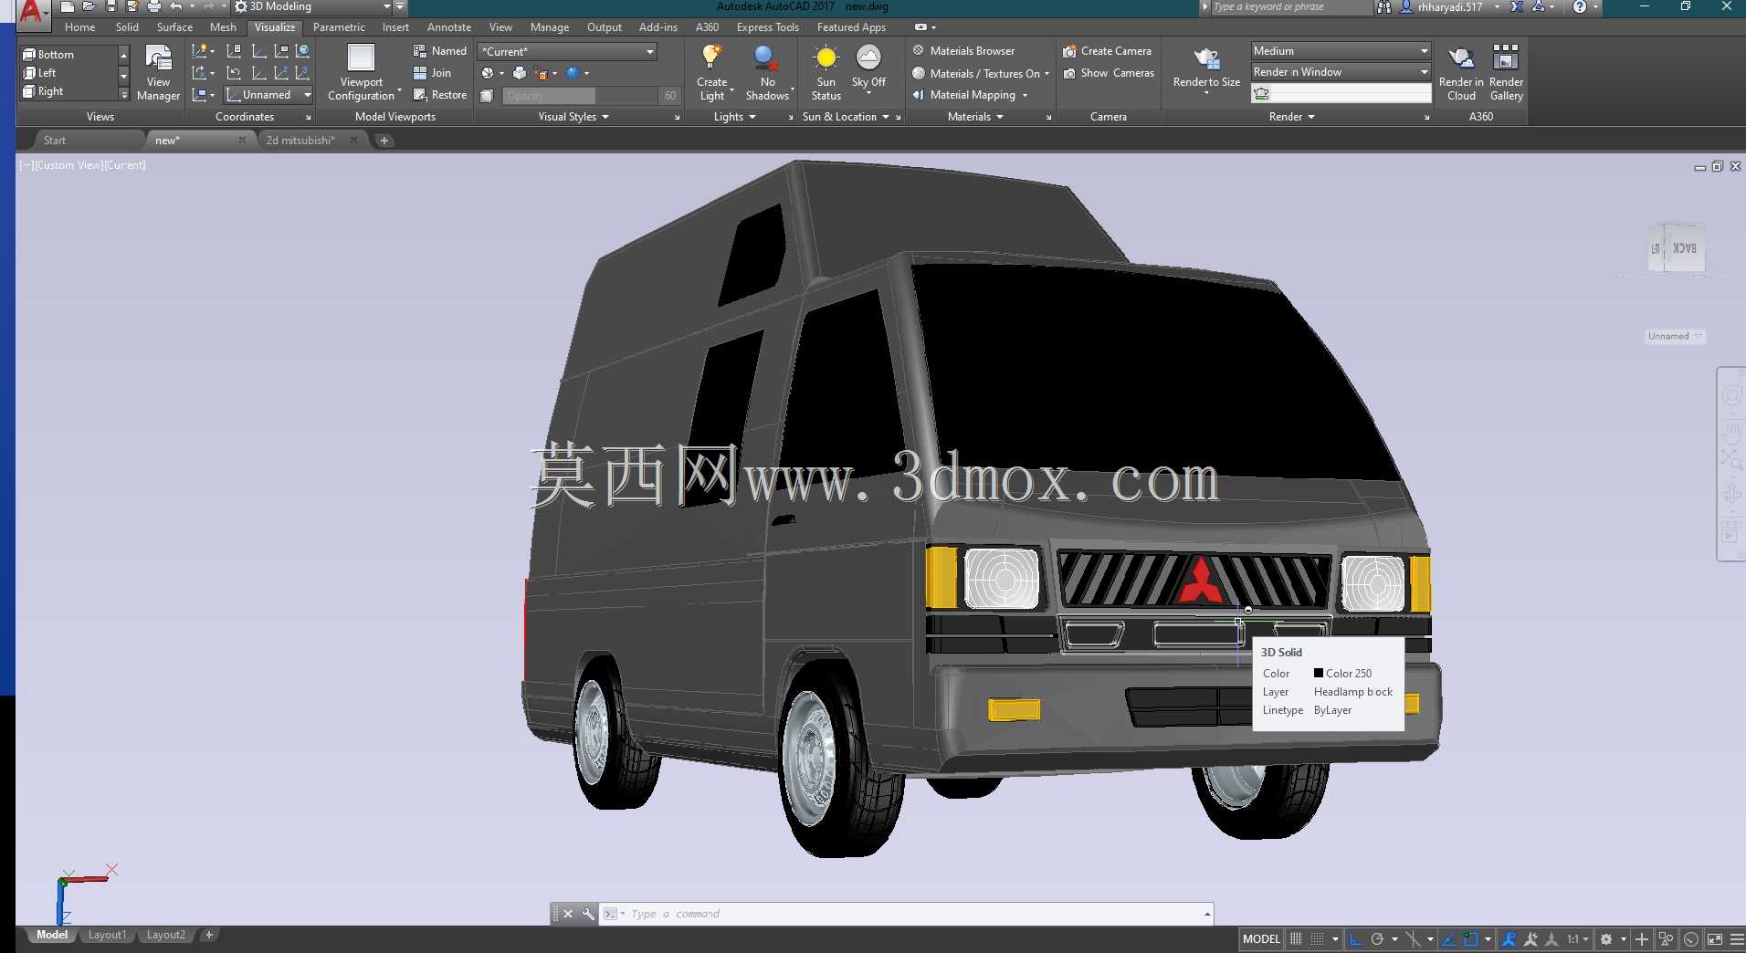1746x953 pixels.
Task: Click the Create Light tool
Action: point(712,72)
